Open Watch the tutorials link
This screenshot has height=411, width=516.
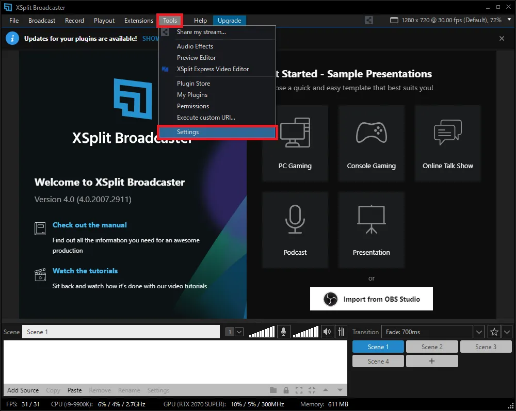click(85, 271)
